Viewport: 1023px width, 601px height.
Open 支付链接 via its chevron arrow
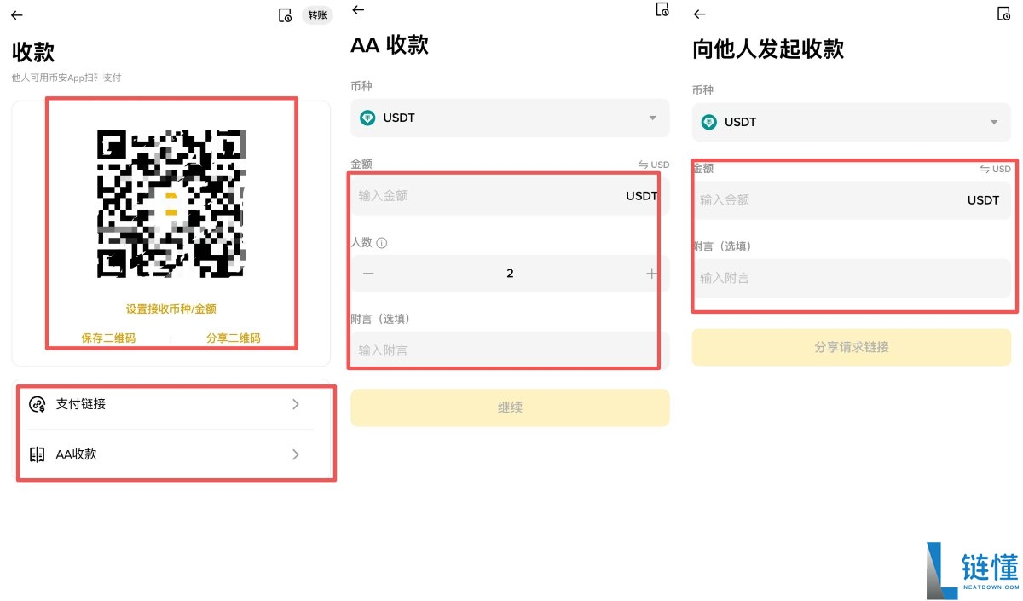[x=296, y=404]
